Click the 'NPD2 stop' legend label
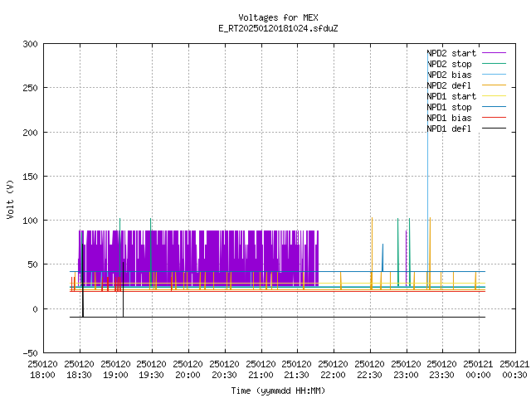The image size is (531, 398). click(x=449, y=64)
